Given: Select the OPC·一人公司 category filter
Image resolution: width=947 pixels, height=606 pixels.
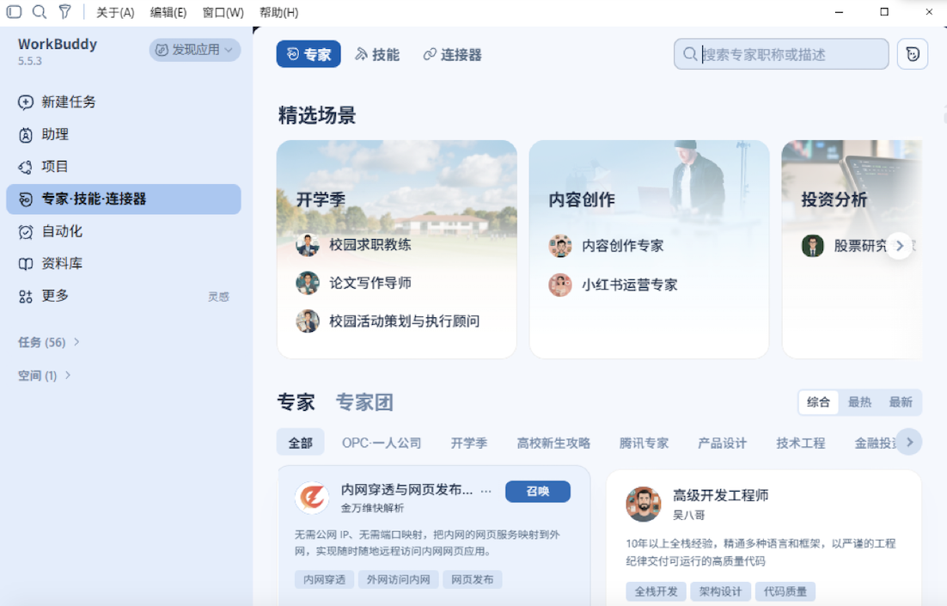Looking at the screenshot, I should pyautogui.click(x=382, y=443).
